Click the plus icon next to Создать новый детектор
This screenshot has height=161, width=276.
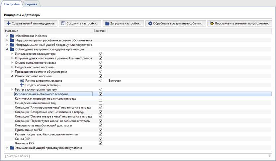pos(22,85)
